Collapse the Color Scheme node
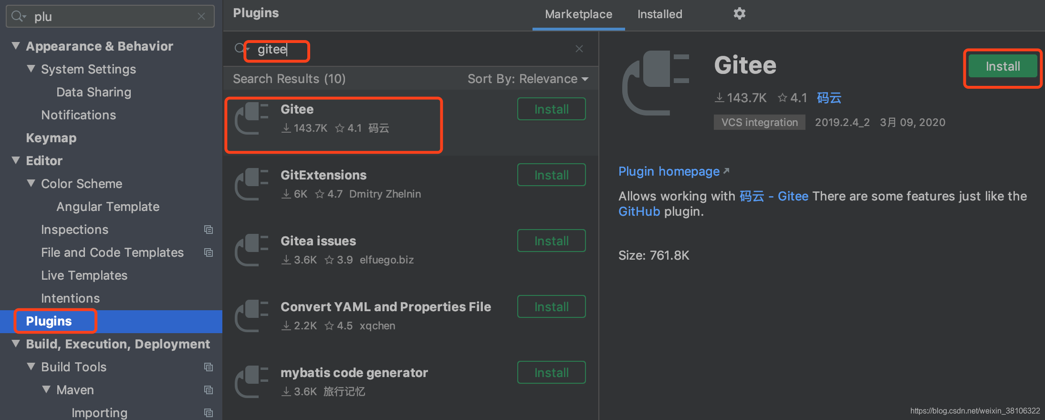Screen dimensions: 1045x420 [31, 183]
